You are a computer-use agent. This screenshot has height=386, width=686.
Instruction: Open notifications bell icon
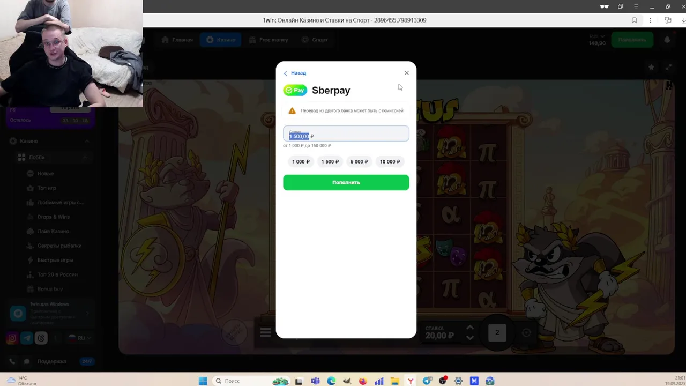tap(667, 40)
